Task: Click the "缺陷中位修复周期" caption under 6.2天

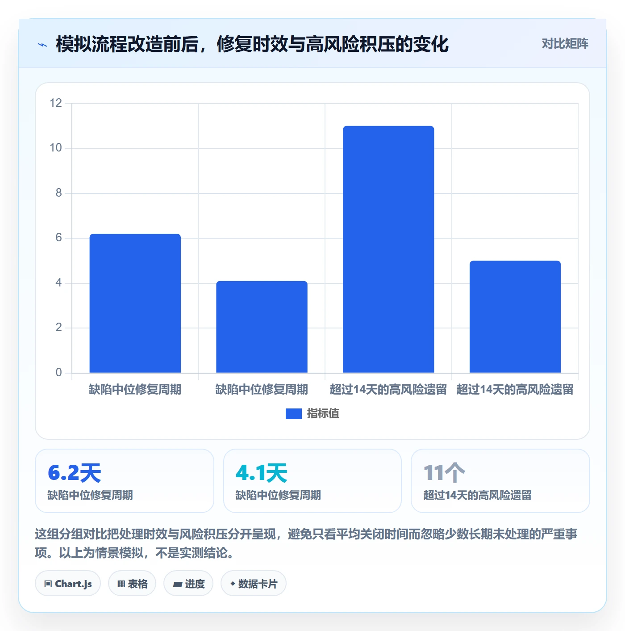Action: [90, 495]
